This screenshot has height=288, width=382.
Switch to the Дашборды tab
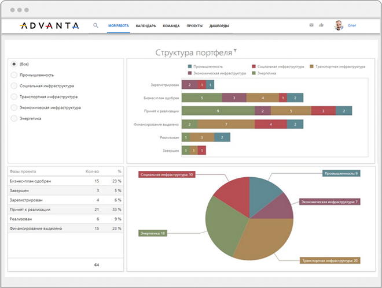point(219,26)
